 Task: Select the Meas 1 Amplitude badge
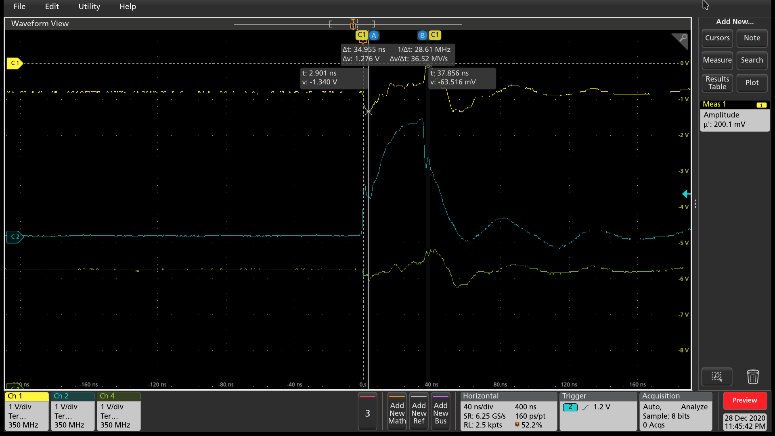734,116
